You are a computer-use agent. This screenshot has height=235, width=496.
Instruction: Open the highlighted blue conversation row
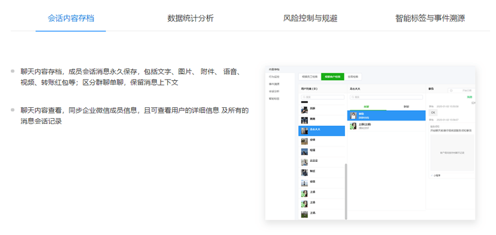click(386, 116)
